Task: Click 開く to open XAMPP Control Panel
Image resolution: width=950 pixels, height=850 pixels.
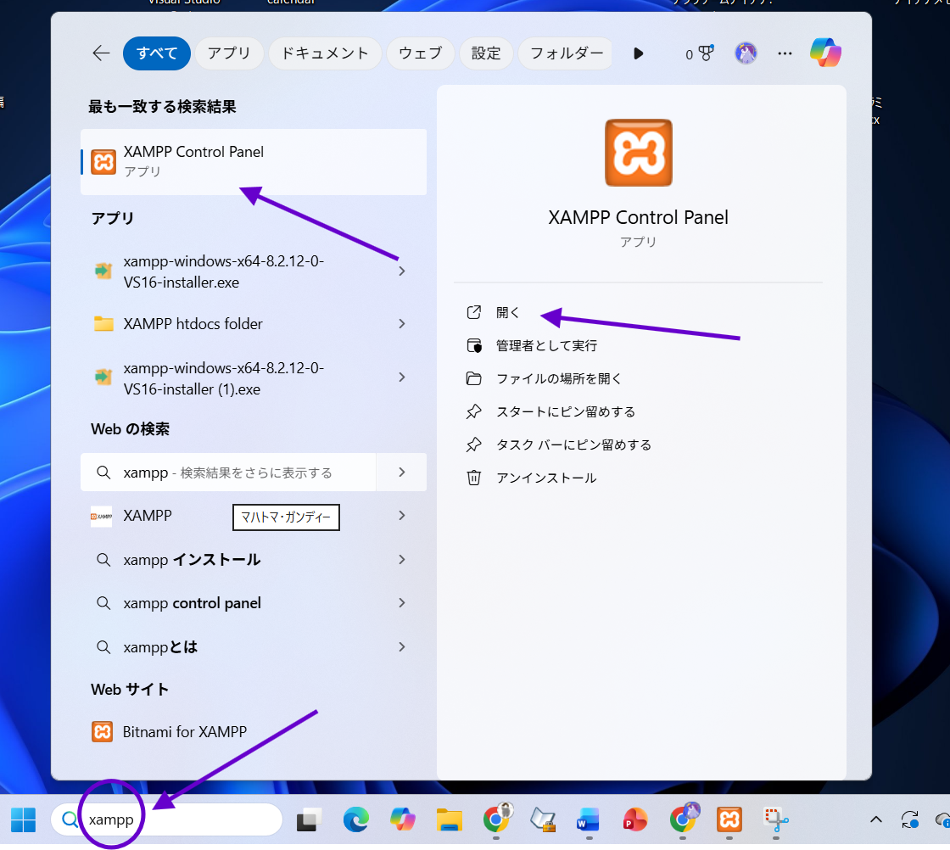Action: pos(508,312)
